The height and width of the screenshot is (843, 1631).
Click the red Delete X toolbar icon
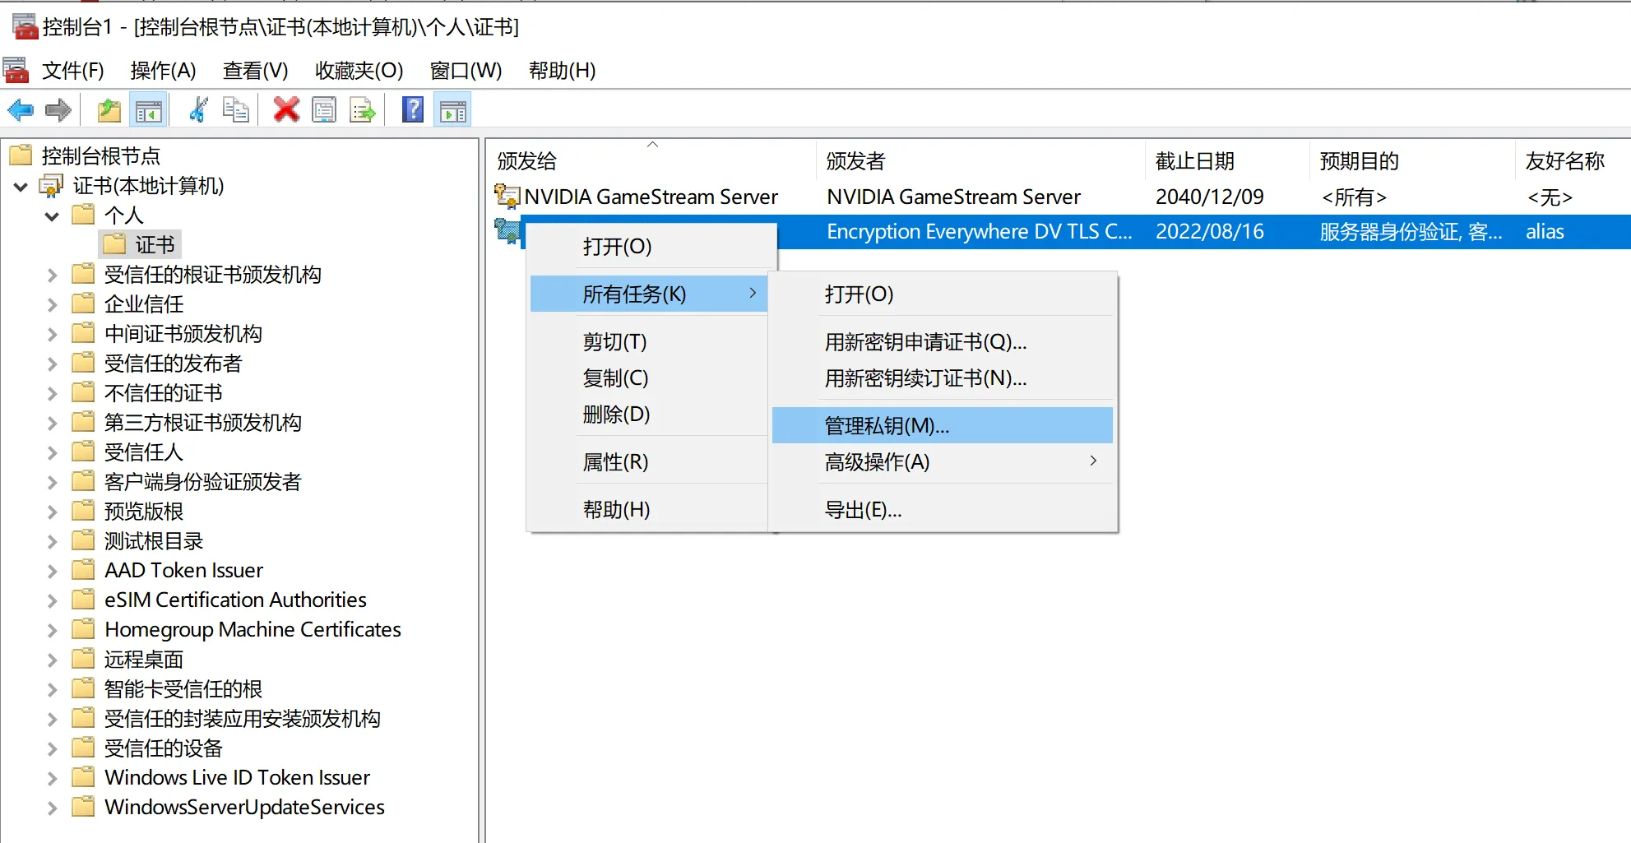[286, 109]
